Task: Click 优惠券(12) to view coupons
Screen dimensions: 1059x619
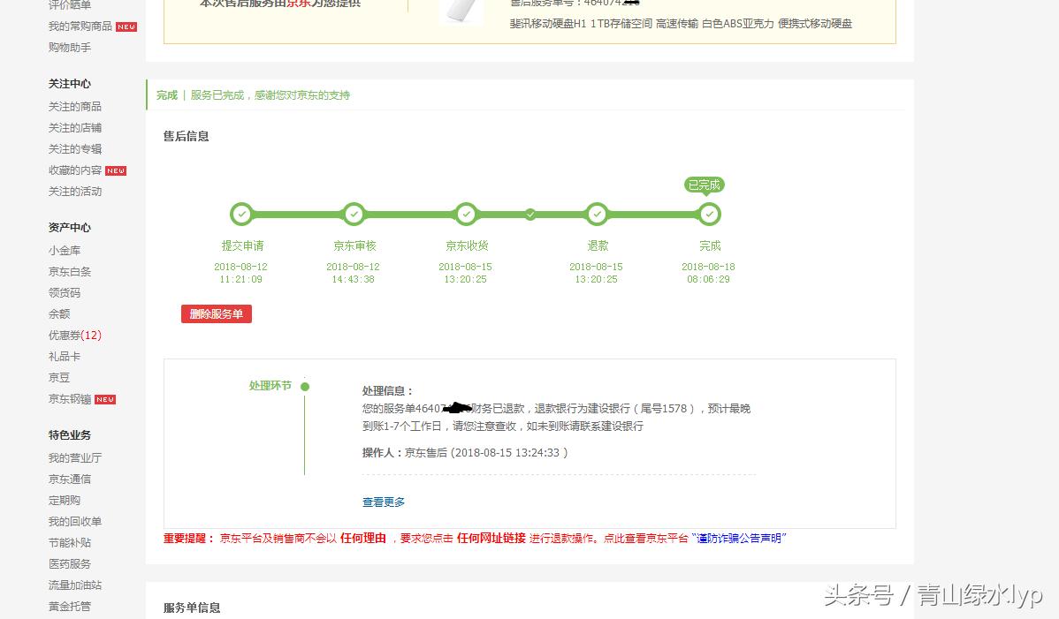Action: 74,335
